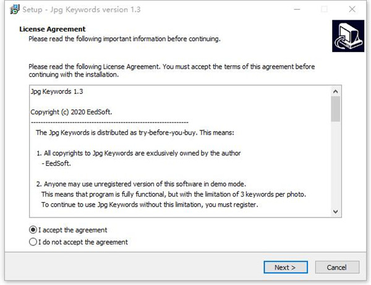Click the 'Copyright (c) 2020 EedSoft.' line
Screen dimensions: 371x285
(x=73, y=112)
